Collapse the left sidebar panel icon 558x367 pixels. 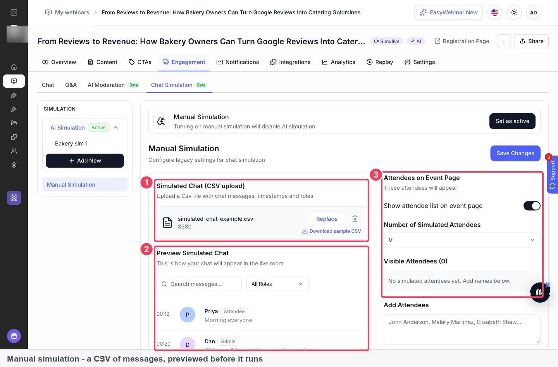point(14,12)
